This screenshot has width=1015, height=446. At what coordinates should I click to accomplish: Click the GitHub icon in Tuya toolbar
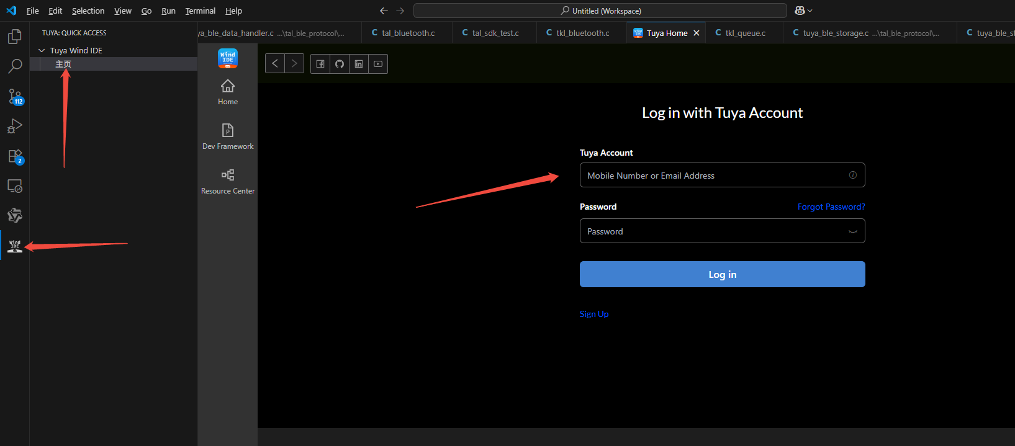(340, 64)
